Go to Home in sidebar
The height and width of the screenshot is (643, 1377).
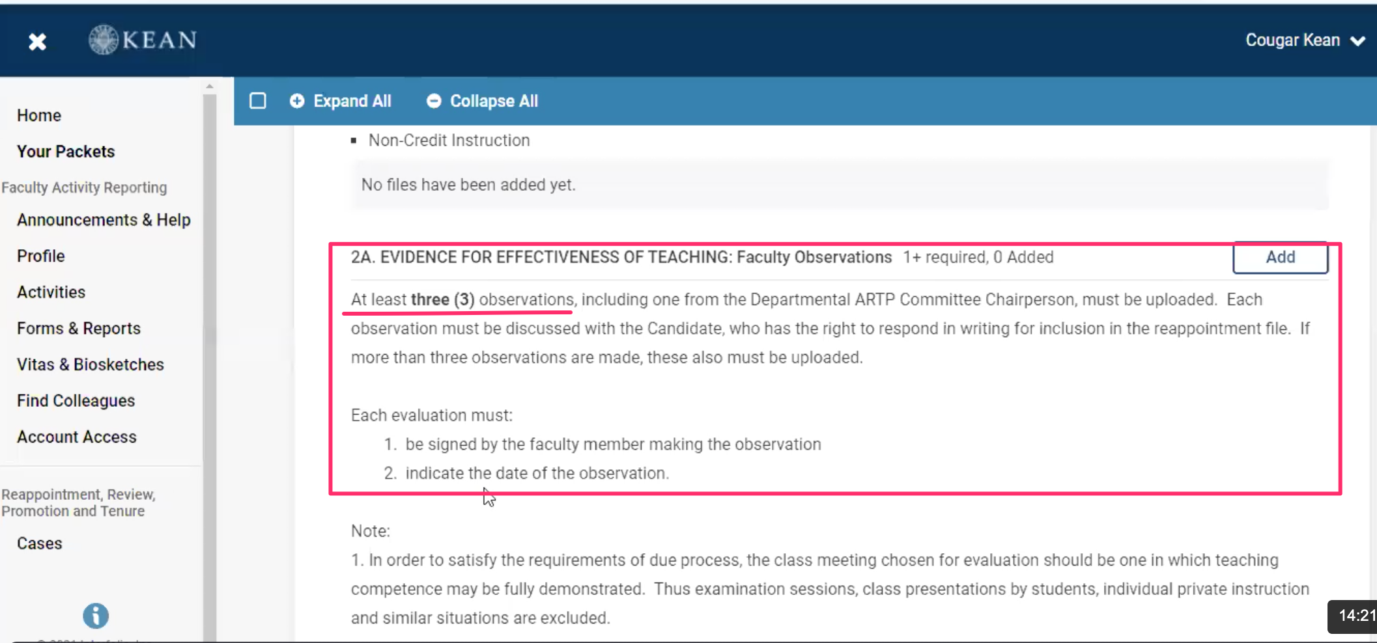(x=39, y=115)
